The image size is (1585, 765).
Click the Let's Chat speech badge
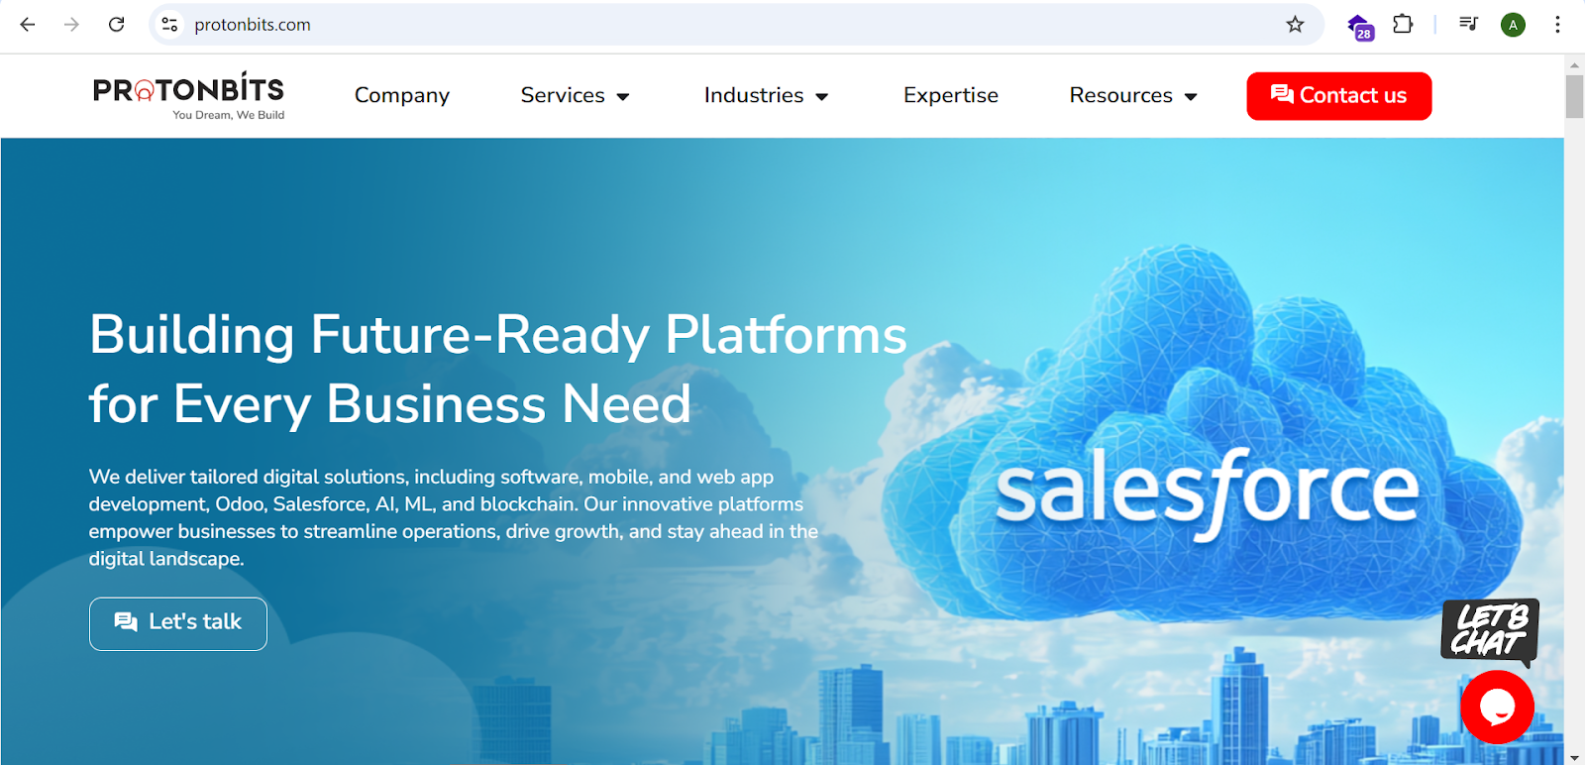coord(1490,631)
